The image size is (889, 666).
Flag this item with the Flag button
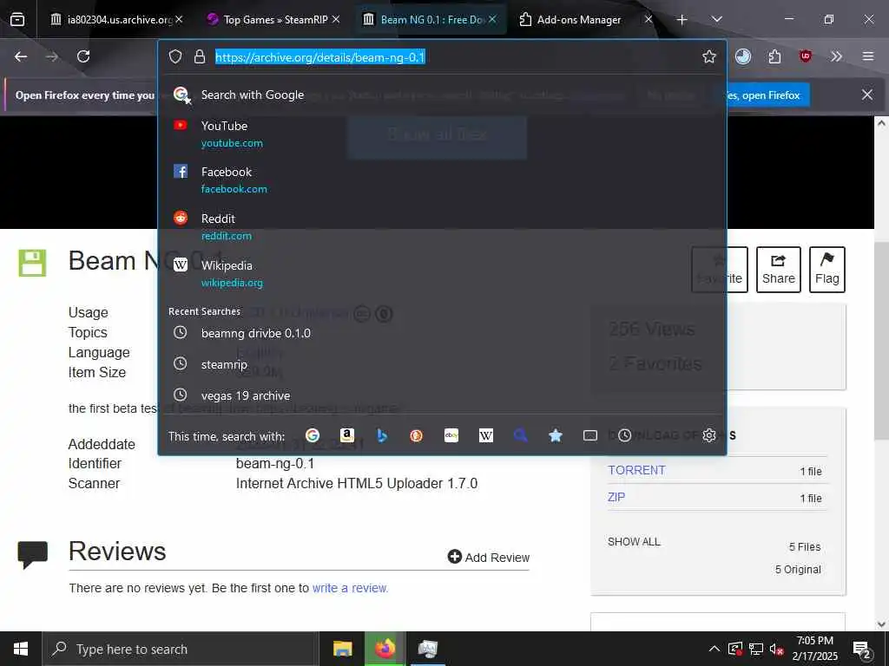(827, 270)
